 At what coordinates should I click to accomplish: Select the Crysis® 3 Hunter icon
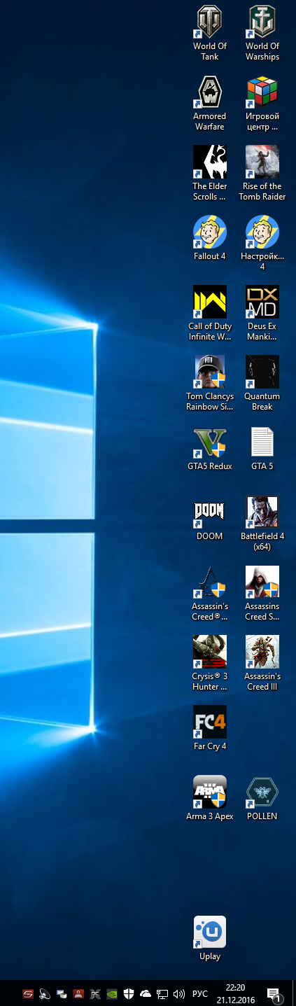tap(210, 652)
